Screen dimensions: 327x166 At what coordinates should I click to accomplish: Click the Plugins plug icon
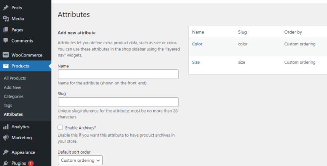click(x=6, y=163)
